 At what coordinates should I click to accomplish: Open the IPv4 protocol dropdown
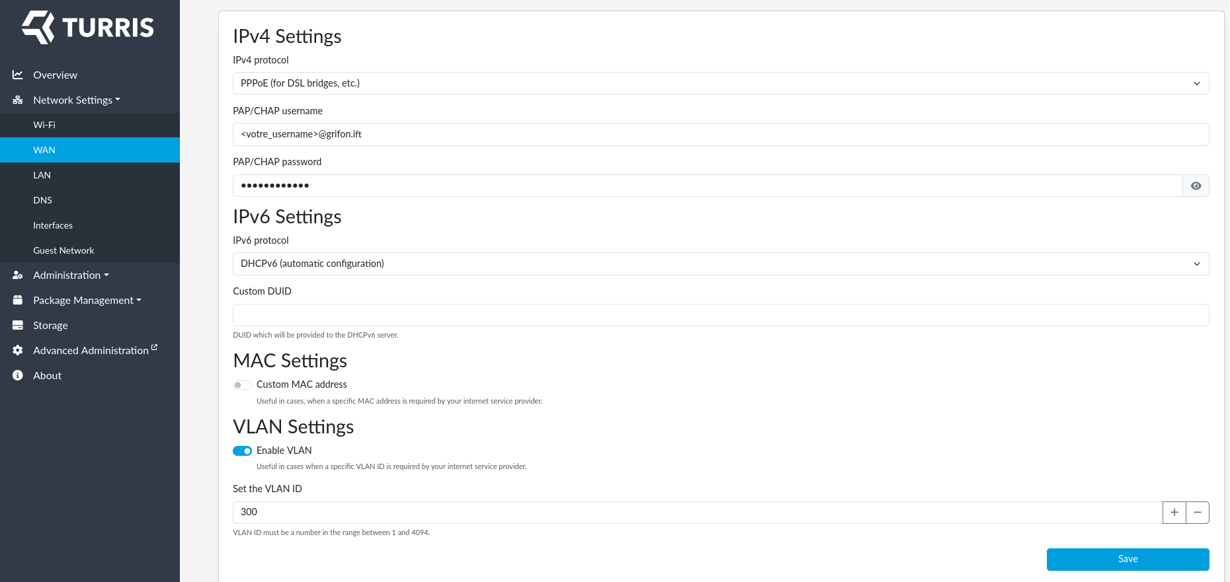point(720,83)
